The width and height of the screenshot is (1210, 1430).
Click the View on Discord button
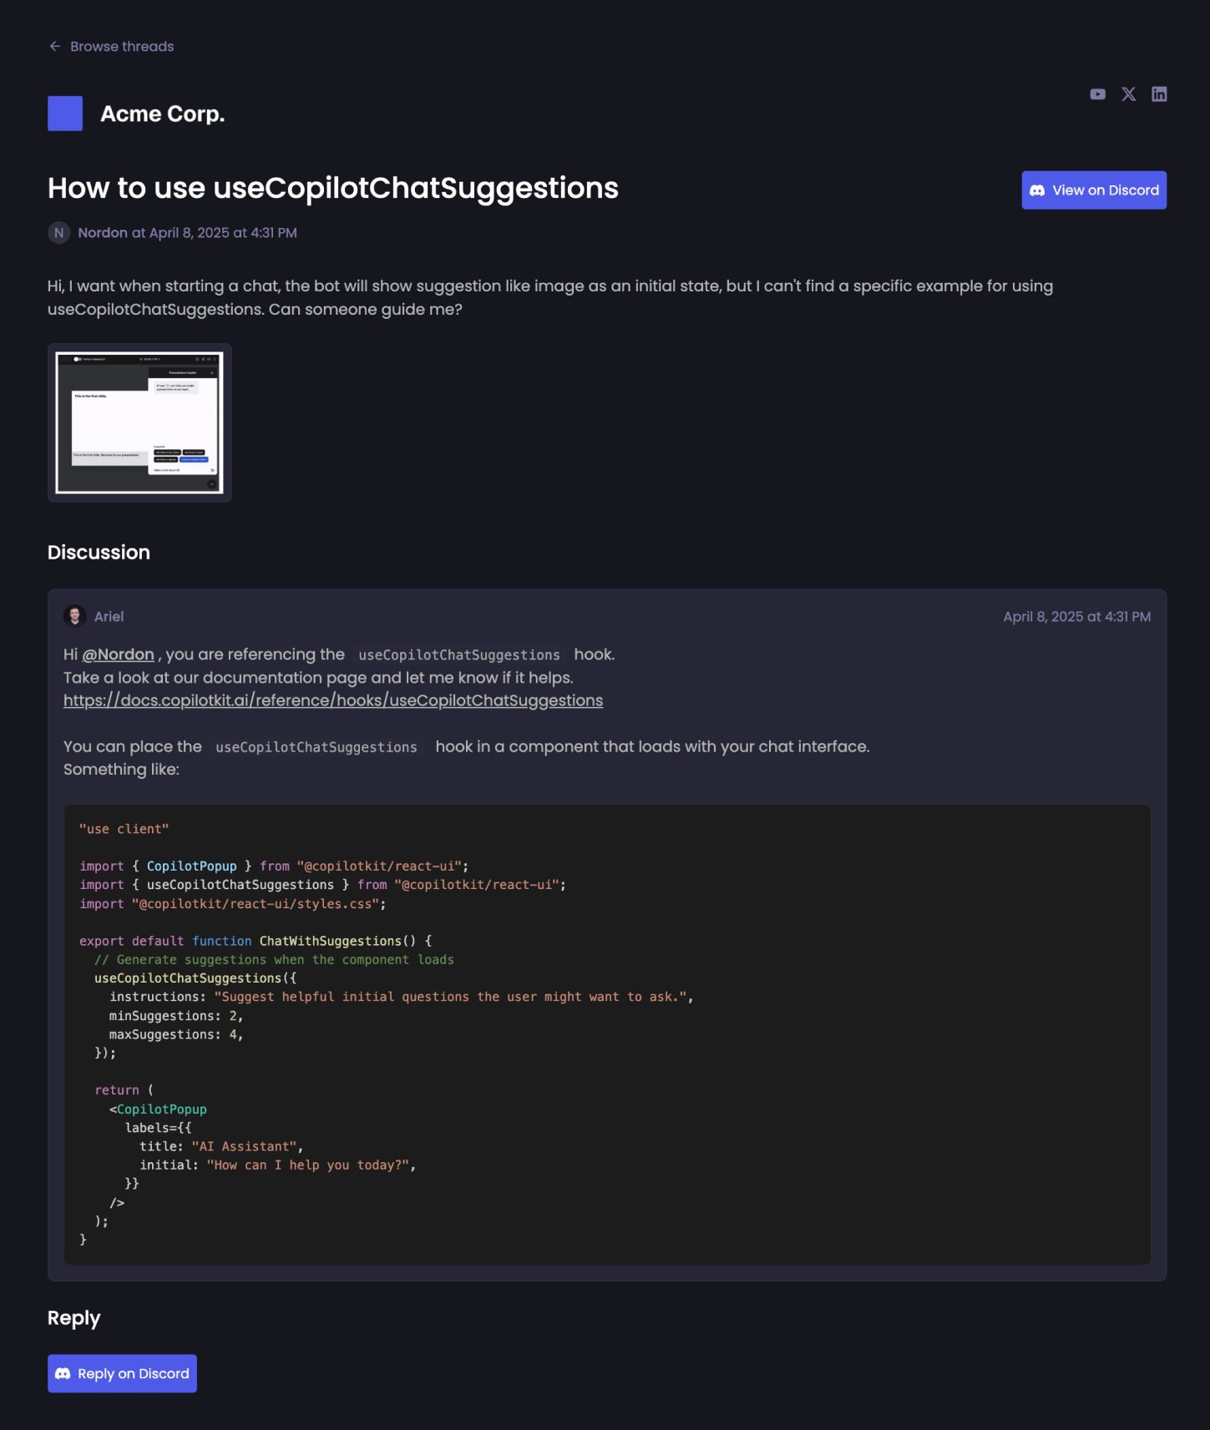click(x=1094, y=190)
